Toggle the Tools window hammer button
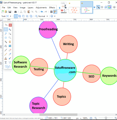This screenshot has width=117, height=120. click(x=98, y=7)
